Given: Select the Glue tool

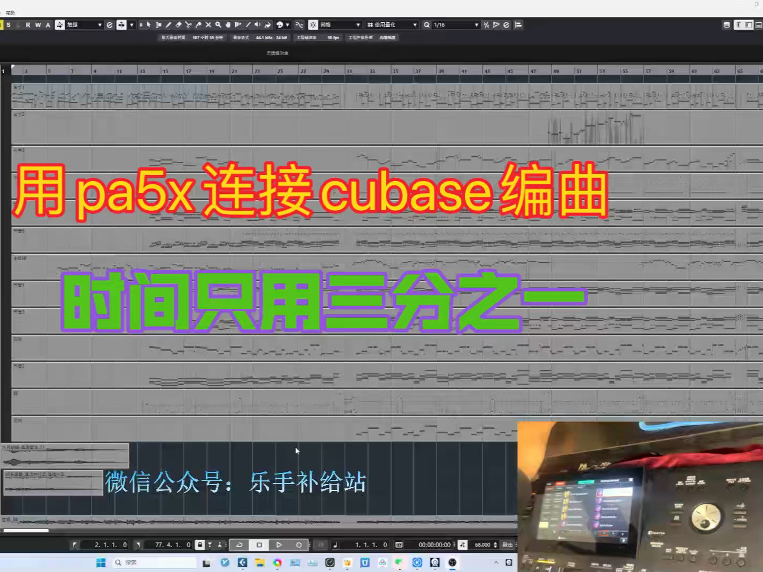Looking at the screenshot, I should (198, 25).
